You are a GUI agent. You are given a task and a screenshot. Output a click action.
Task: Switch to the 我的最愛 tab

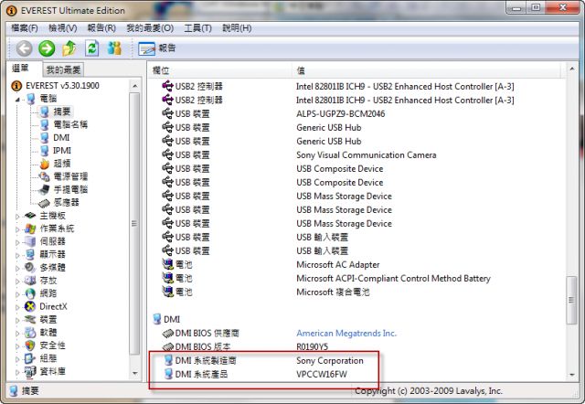63,69
